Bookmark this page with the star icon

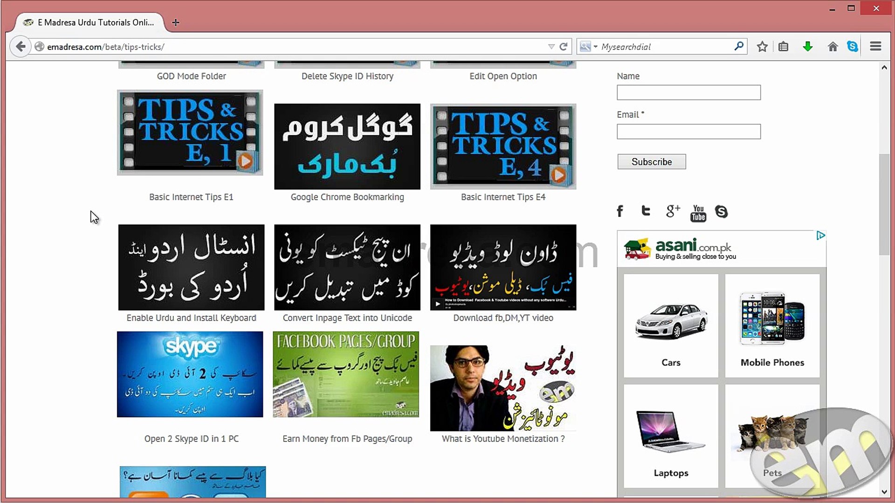pyautogui.click(x=762, y=47)
